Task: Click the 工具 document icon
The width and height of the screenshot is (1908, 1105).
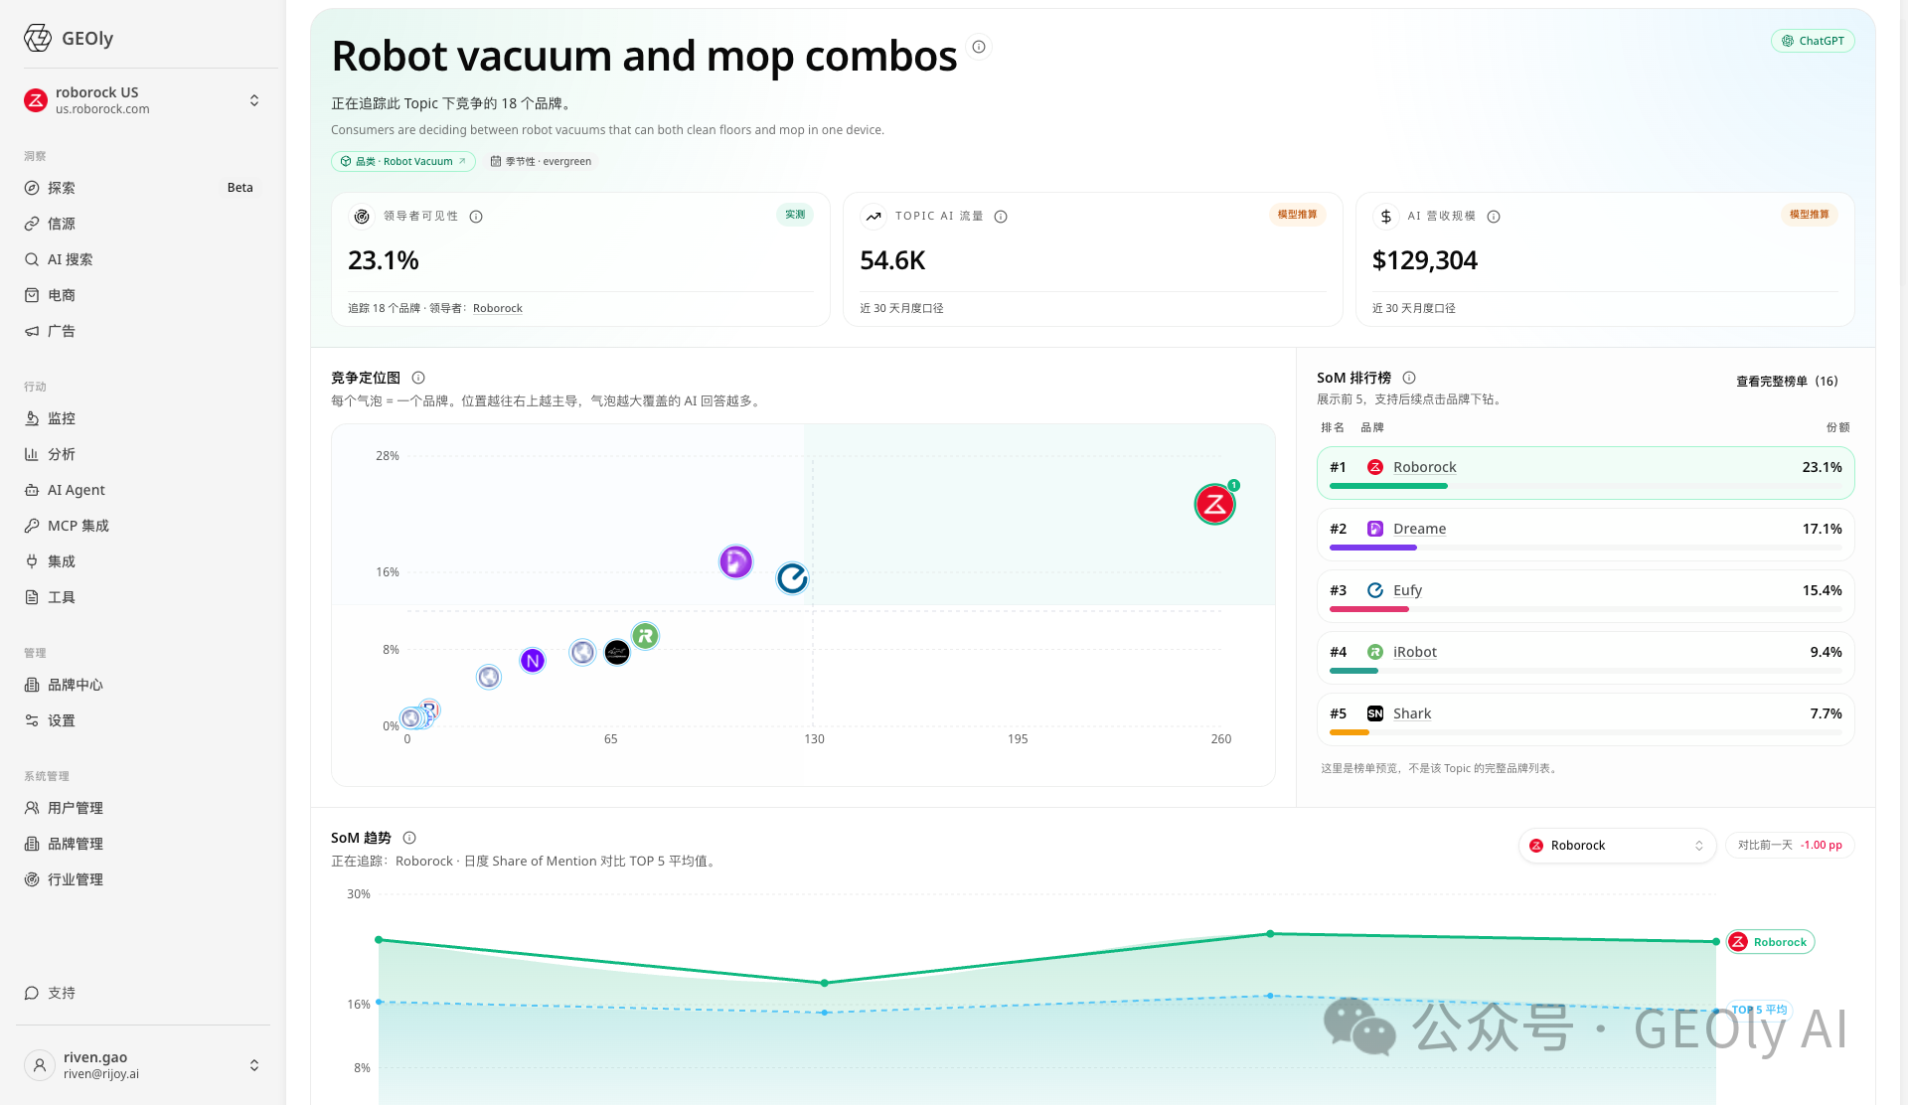Action: tap(32, 597)
